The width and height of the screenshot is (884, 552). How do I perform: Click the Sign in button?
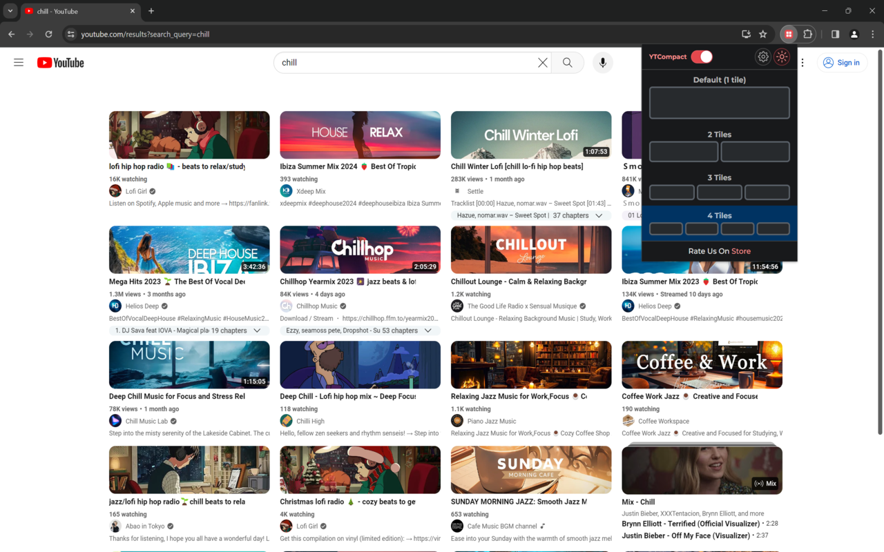pos(842,62)
